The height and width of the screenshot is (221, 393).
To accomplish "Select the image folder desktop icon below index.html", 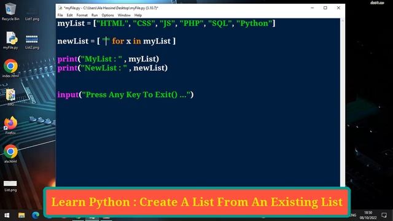I will pos(10,96).
